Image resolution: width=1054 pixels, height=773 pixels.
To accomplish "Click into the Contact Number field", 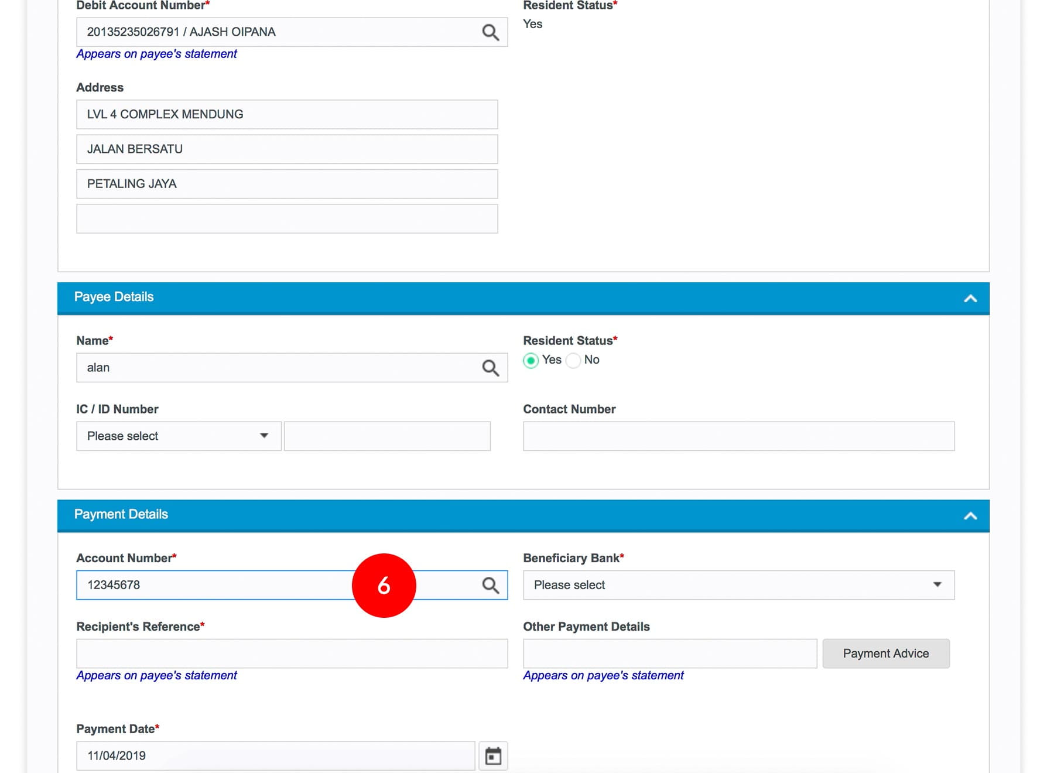I will point(738,436).
